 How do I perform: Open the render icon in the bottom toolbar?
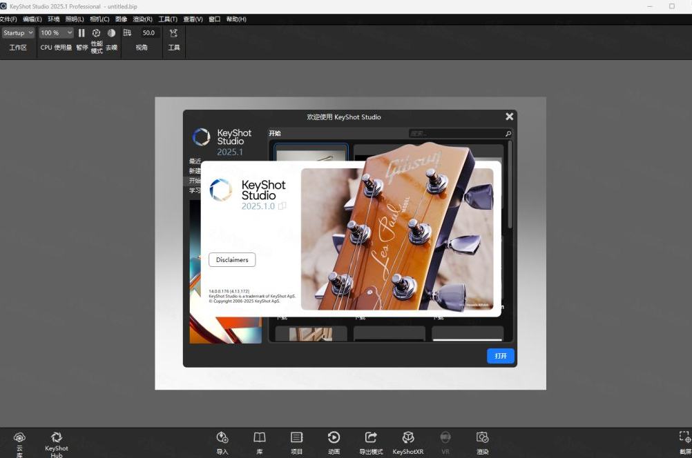tap(482, 437)
